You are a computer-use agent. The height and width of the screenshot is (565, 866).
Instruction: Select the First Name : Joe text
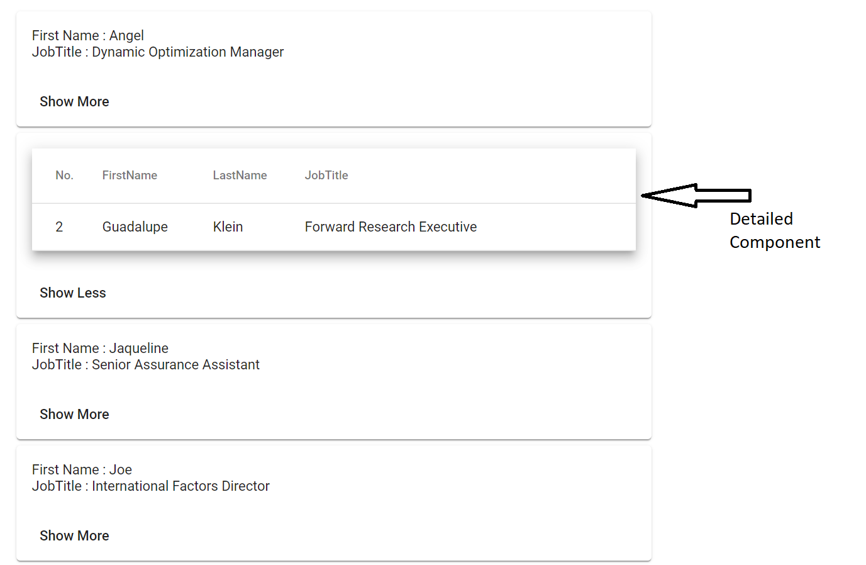[82, 469]
